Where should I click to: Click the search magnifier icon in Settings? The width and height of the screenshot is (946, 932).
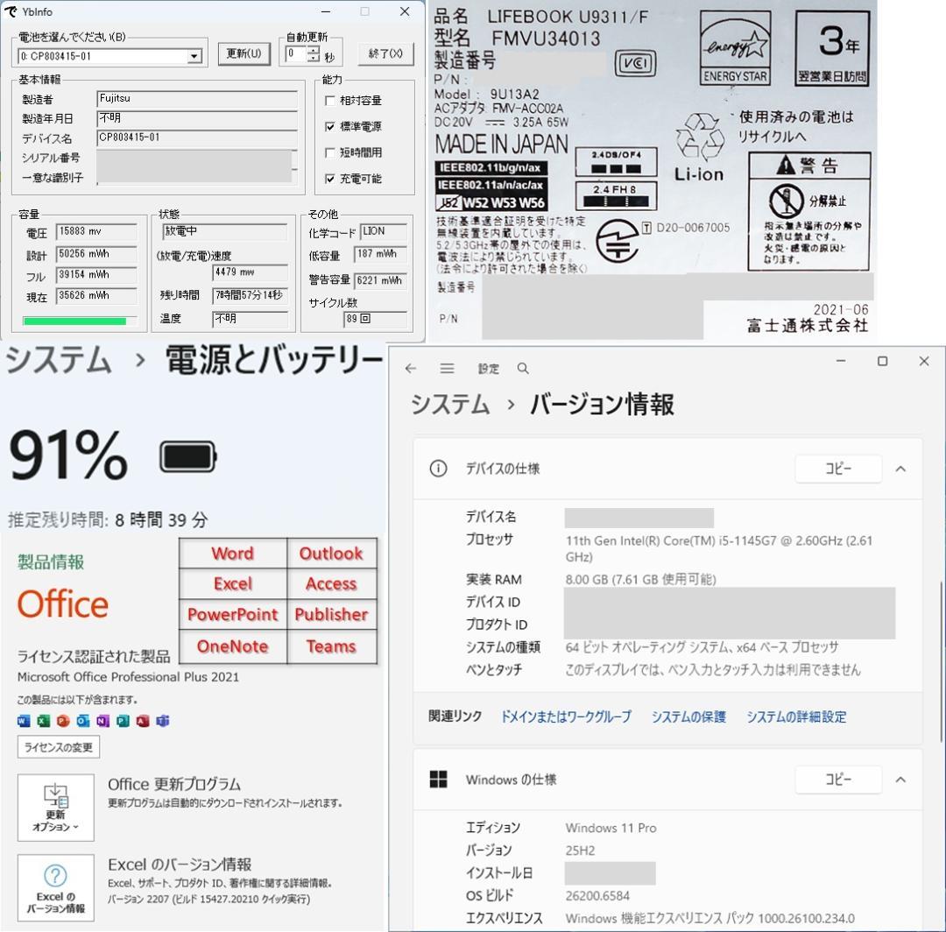522,368
